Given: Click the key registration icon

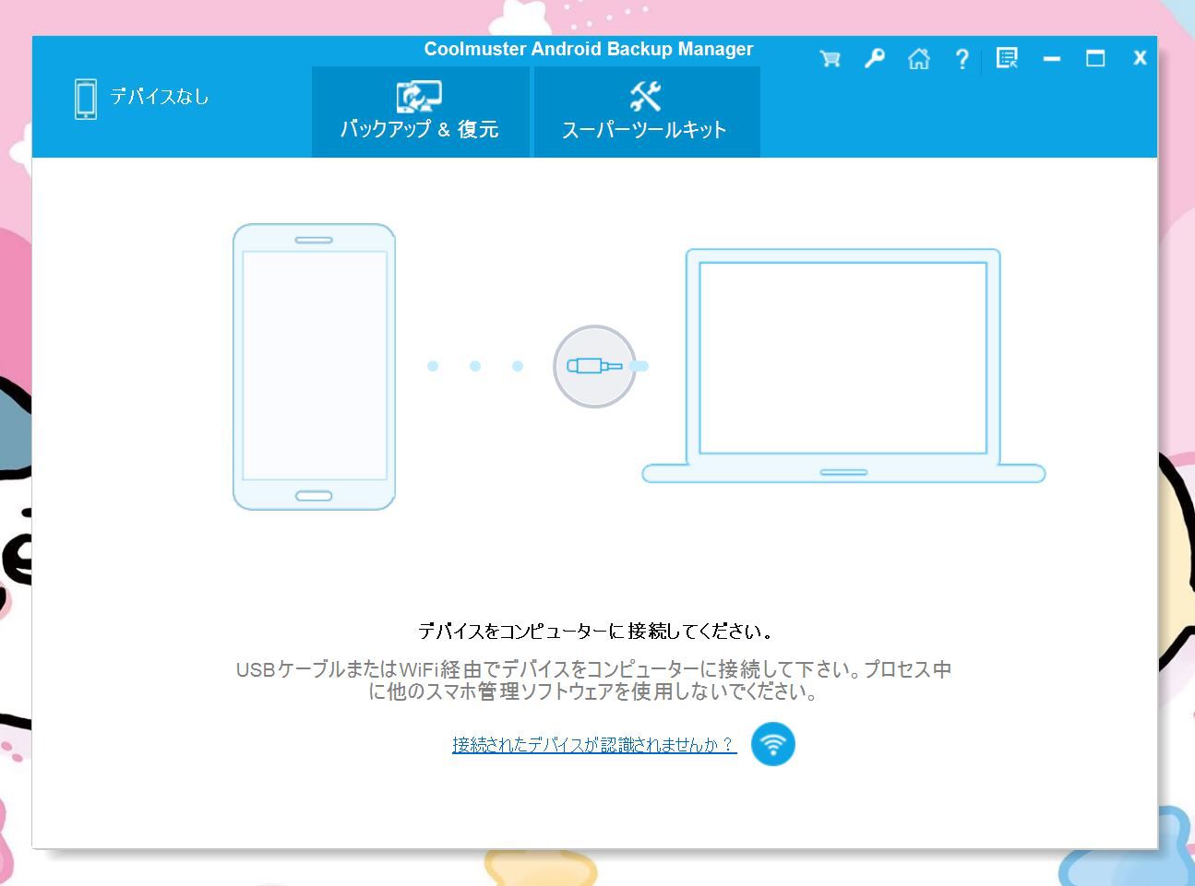Looking at the screenshot, I should pos(874,59).
